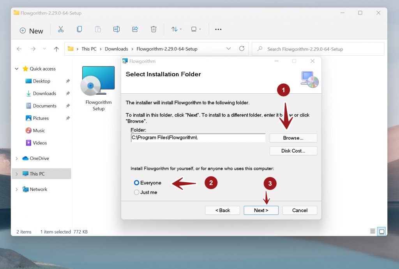
Task: Select the Everyone radio button
Action: (137, 183)
